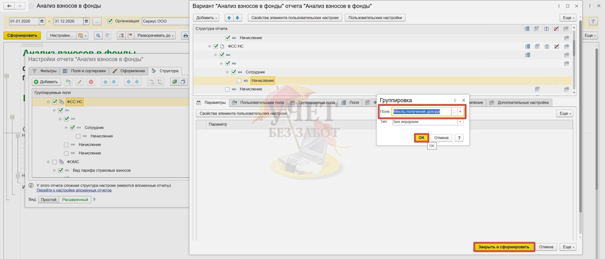The width and height of the screenshot is (605, 259).
Task: Select Простой view mode
Action: [x=49, y=200]
